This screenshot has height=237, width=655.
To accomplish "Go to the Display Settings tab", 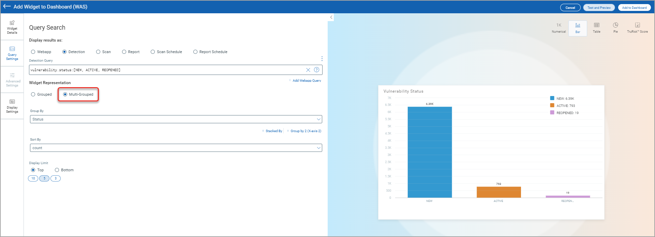I will coord(12,106).
